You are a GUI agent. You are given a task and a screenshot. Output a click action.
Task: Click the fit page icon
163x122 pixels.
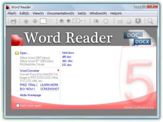[129, 21]
